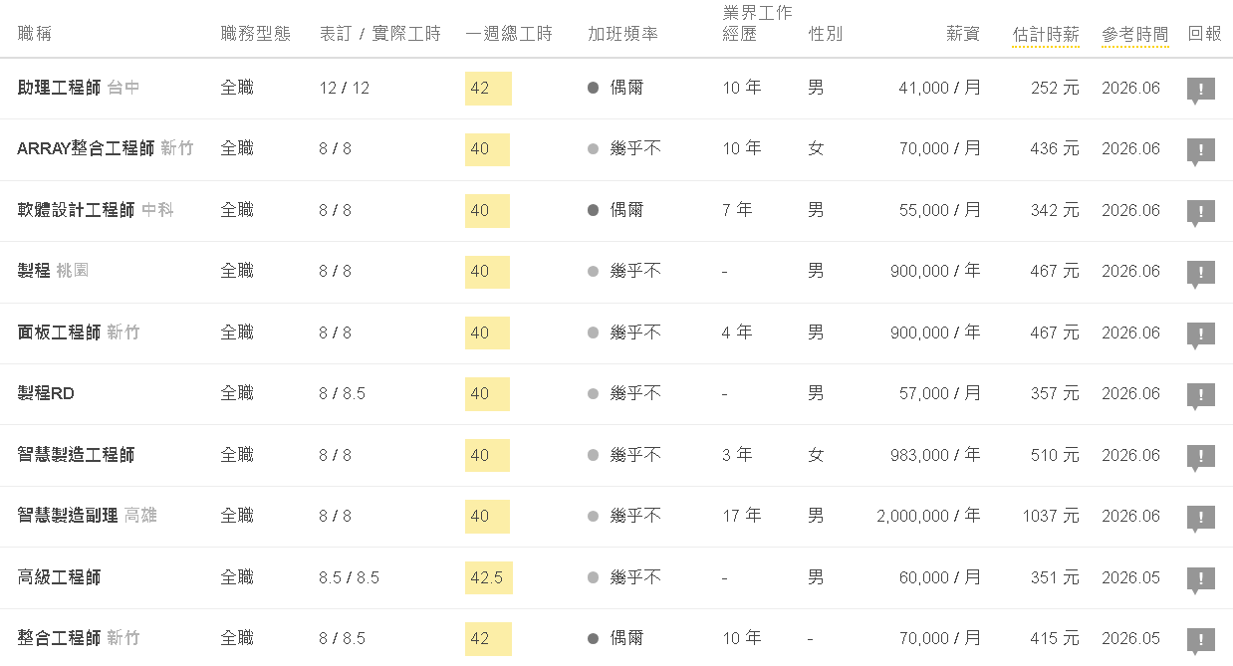Report the 助理工程師 台中 salary entry
Screen dimensions: 1233x666
pos(1201,91)
